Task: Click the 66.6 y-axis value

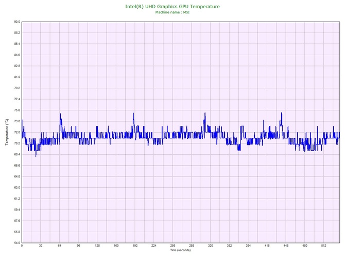Action: 17,166
